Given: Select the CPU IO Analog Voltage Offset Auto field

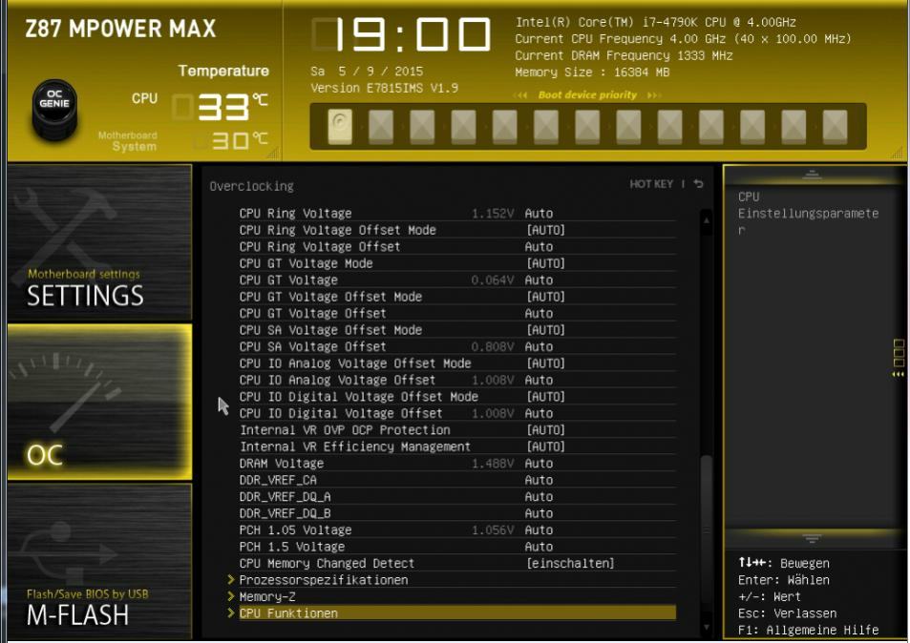Looking at the screenshot, I should click(x=539, y=381).
